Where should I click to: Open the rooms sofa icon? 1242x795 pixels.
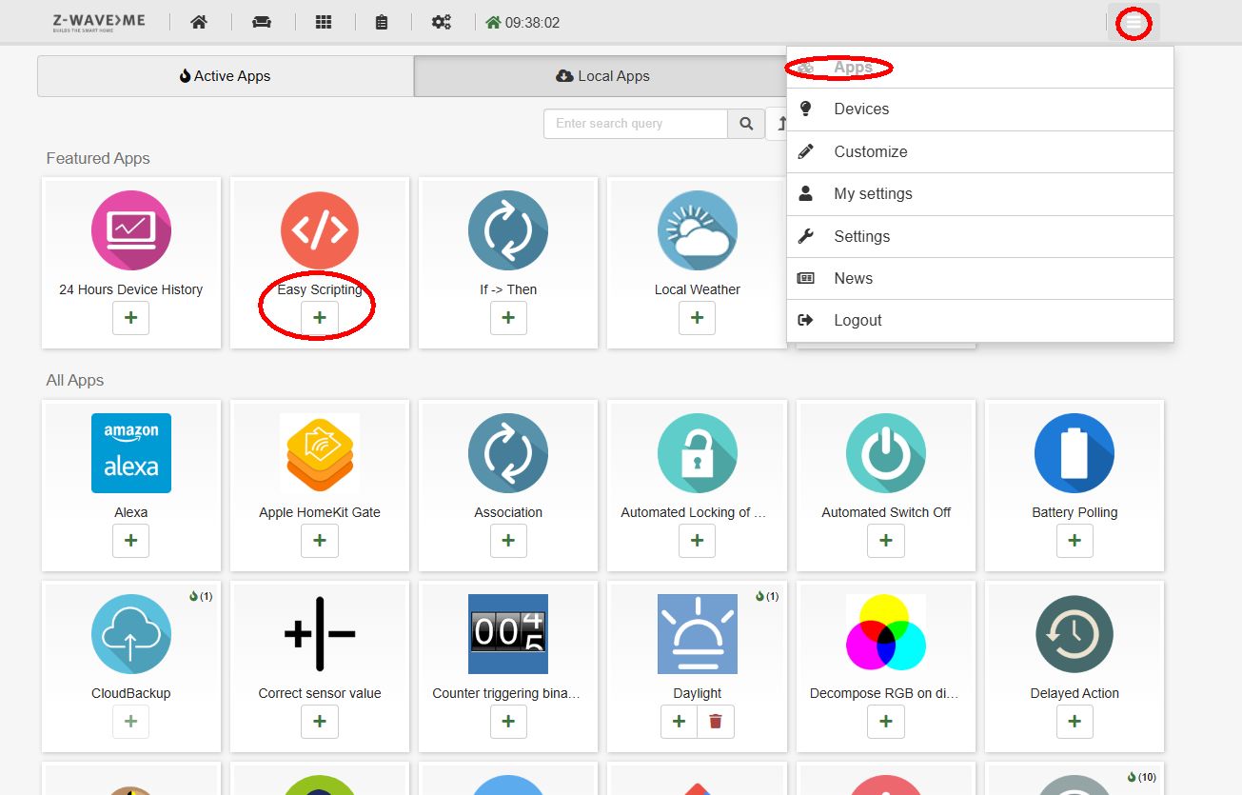(x=262, y=22)
